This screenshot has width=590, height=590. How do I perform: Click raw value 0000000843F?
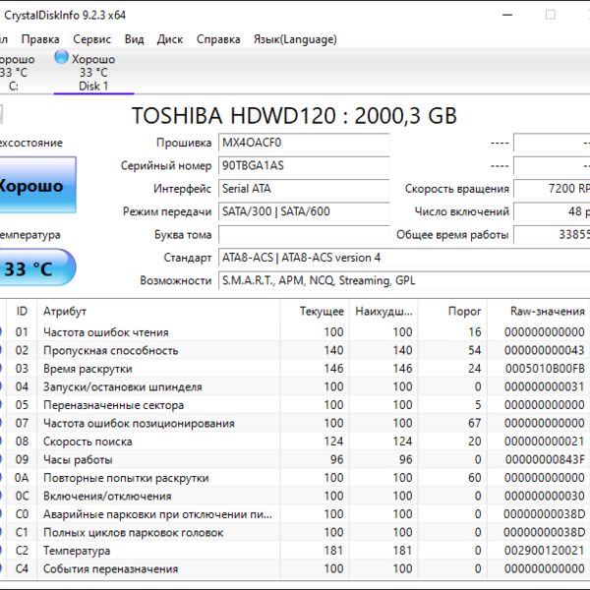pyautogui.click(x=545, y=460)
